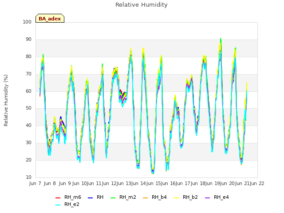This screenshot has height=213, width=284.
Task: Click the Jun 22 x-axis label
Action: click(257, 183)
